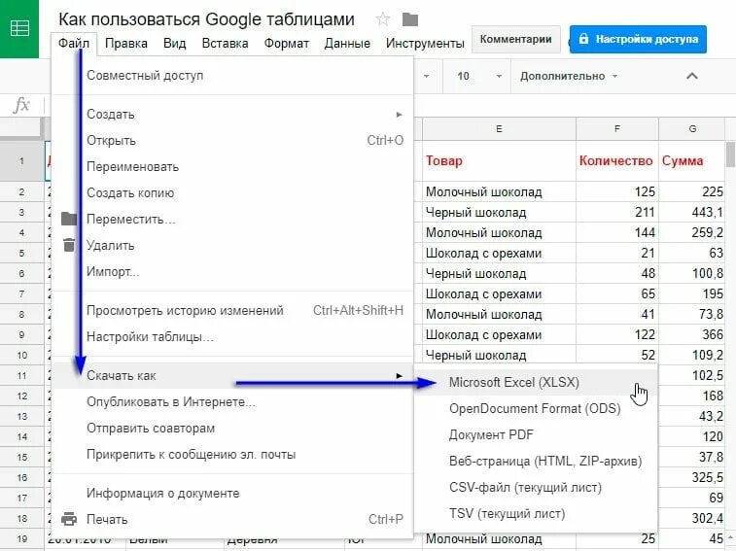Select the Количество column header cell
The image size is (736, 551).
point(616,160)
